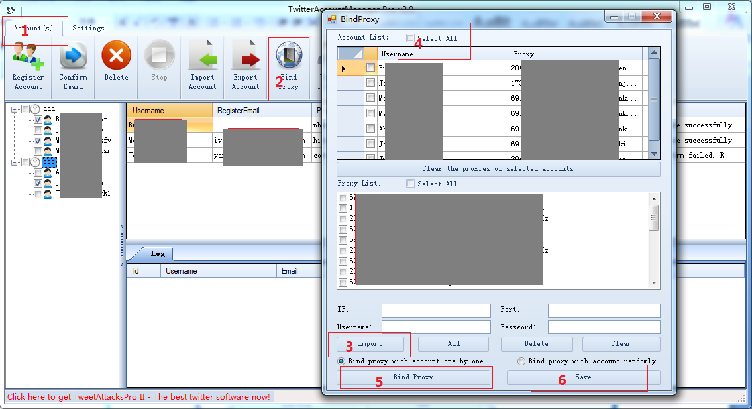The height and width of the screenshot is (409, 752).
Task: Check the tree account ending in 'sr'
Action: point(38,151)
